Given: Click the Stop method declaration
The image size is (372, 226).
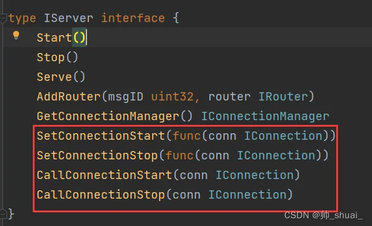Looking at the screenshot, I should click(x=57, y=58).
